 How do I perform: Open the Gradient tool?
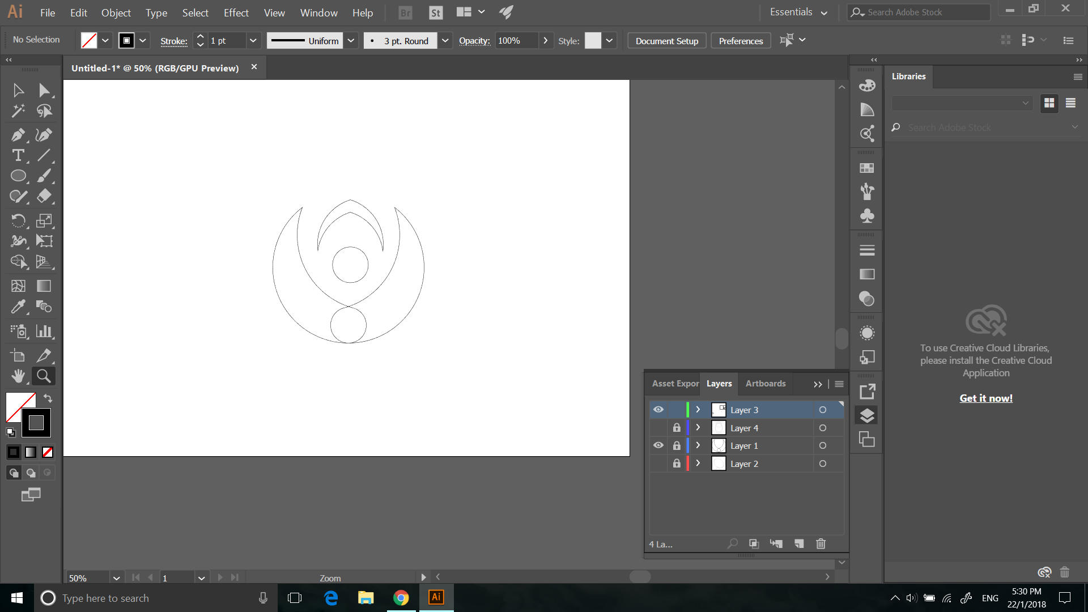(x=44, y=286)
